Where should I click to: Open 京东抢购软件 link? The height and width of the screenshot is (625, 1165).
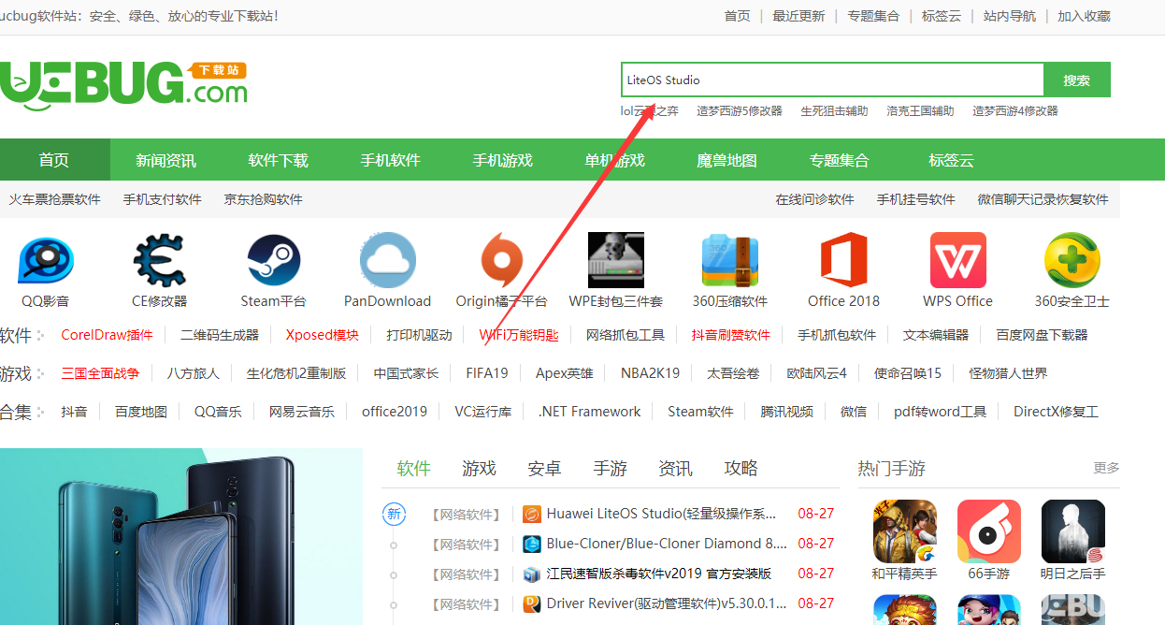coord(264,199)
